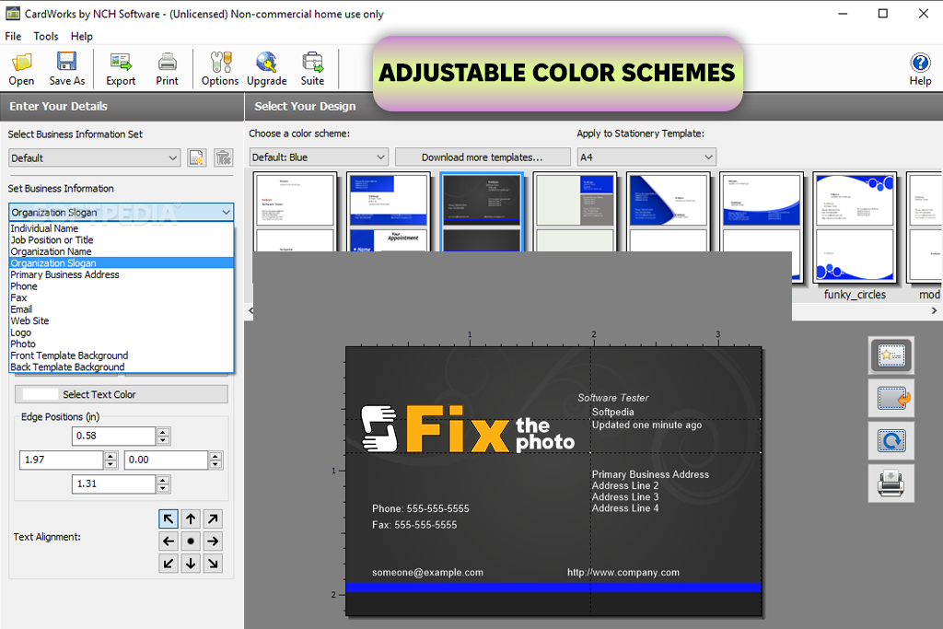Image resolution: width=943 pixels, height=629 pixels.
Task: Align text to bottom-right arrow
Action: (x=213, y=564)
